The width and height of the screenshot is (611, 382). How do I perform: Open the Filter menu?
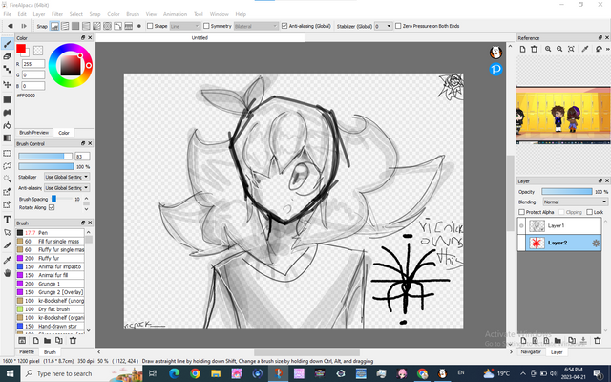(x=57, y=14)
